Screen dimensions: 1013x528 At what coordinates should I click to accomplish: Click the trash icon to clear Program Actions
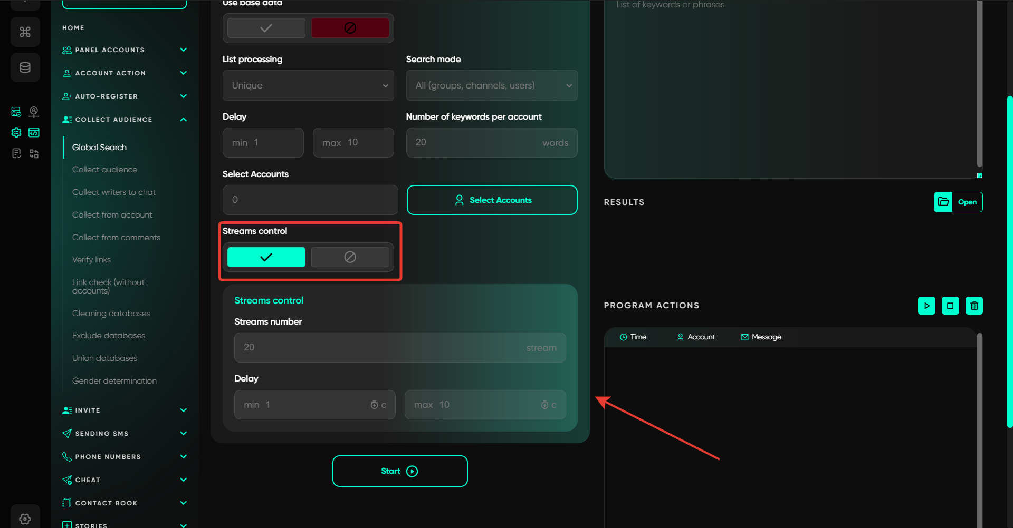(974, 306)
